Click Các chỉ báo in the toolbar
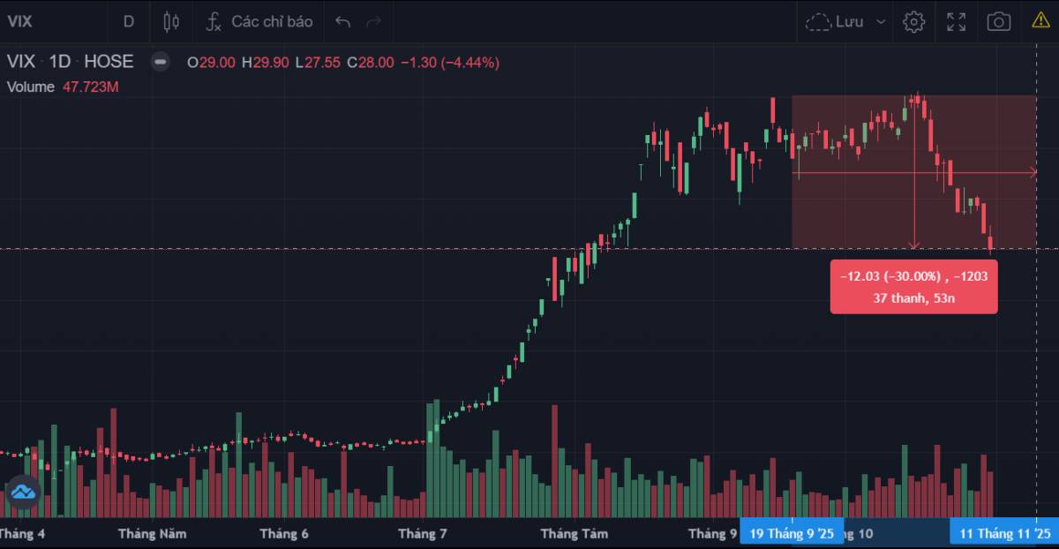This screenshot has height=549, width=1059. [x=271, y=21]
